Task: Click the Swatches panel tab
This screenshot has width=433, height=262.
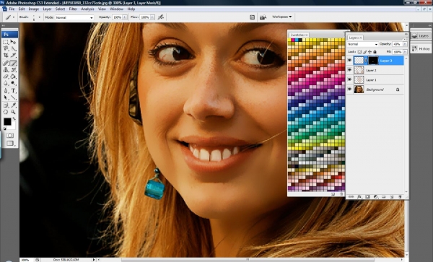Action: click(x=299, y=35)
